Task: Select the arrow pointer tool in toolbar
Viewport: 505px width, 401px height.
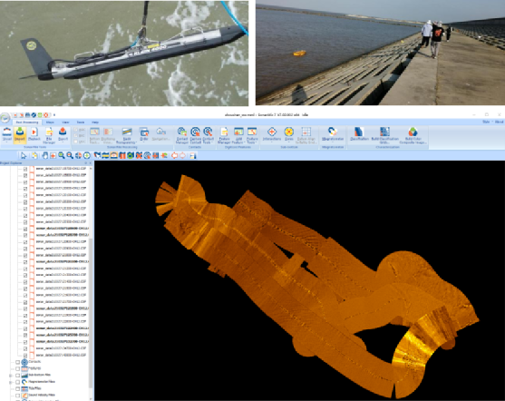Action: click(24, 156)
